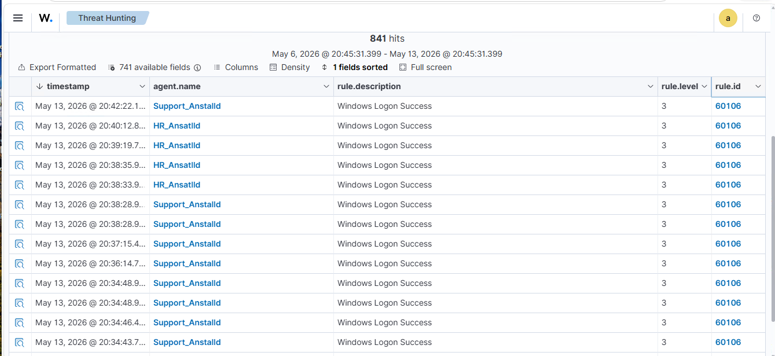The width and height of the screenshot is (775, 356).
Task: Open rule 60106 link in 20:40:12 row
Action: tap(728, 126)
